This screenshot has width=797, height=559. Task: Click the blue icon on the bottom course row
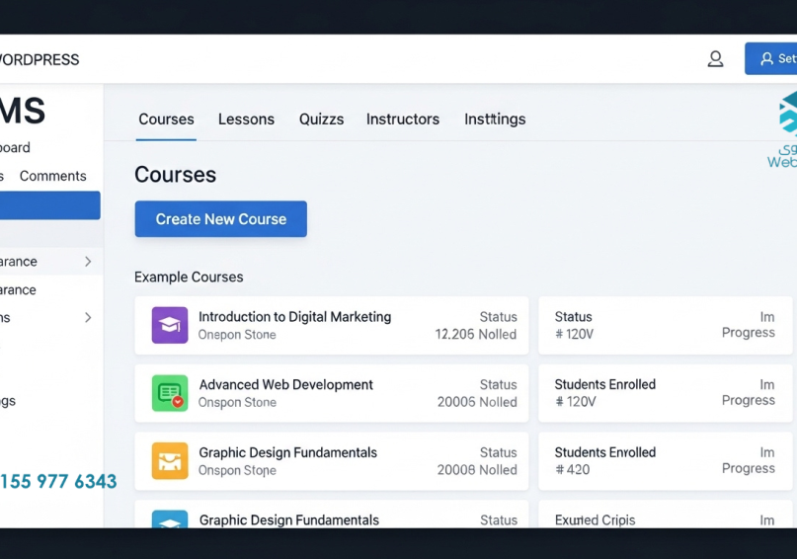click(x=170, y=519)
